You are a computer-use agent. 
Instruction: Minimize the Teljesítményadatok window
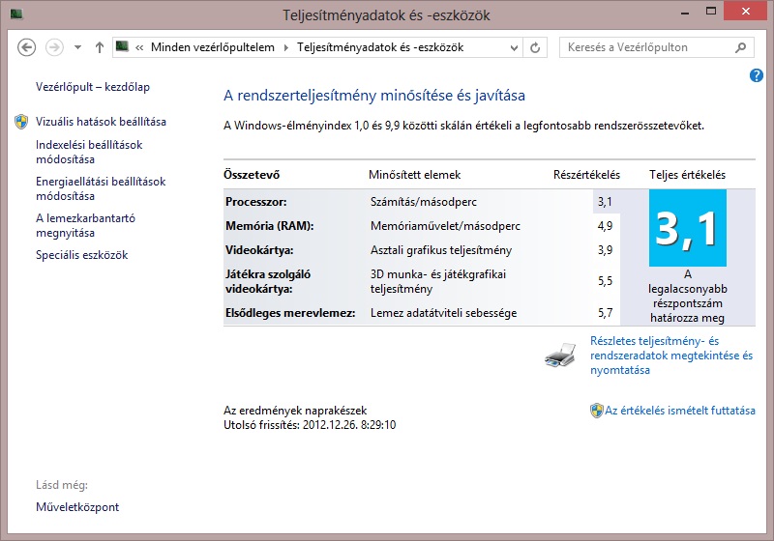[685, 13]
